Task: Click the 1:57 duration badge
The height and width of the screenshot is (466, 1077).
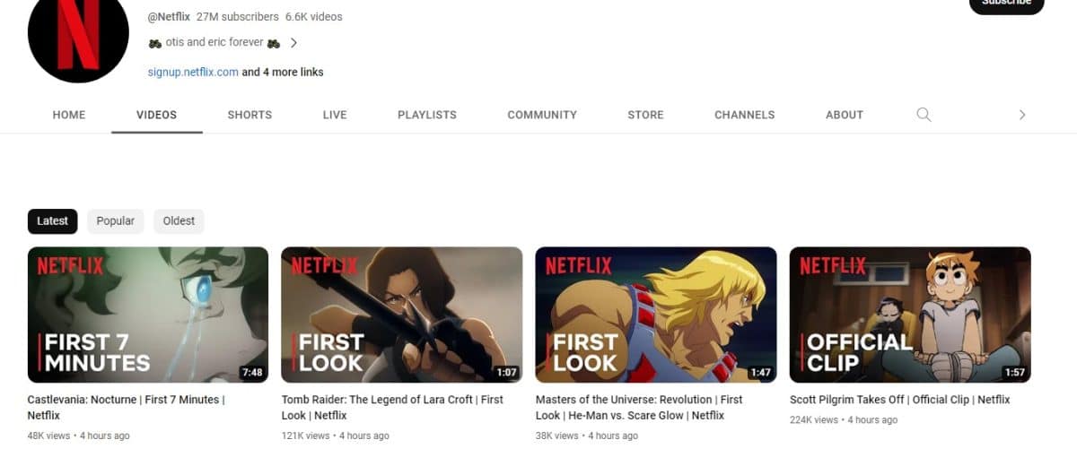Action: 1014,372
